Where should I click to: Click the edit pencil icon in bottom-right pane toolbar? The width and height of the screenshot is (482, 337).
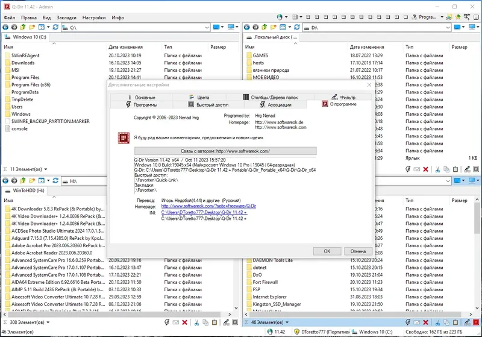pyautogui.click(x=468, y=323)
